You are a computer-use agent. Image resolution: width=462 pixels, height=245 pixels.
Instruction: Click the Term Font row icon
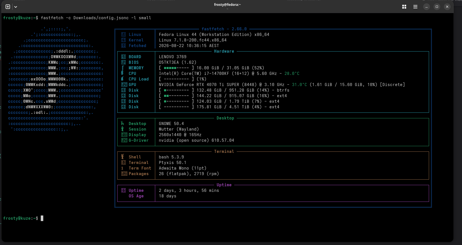click(x=122, y=168)
